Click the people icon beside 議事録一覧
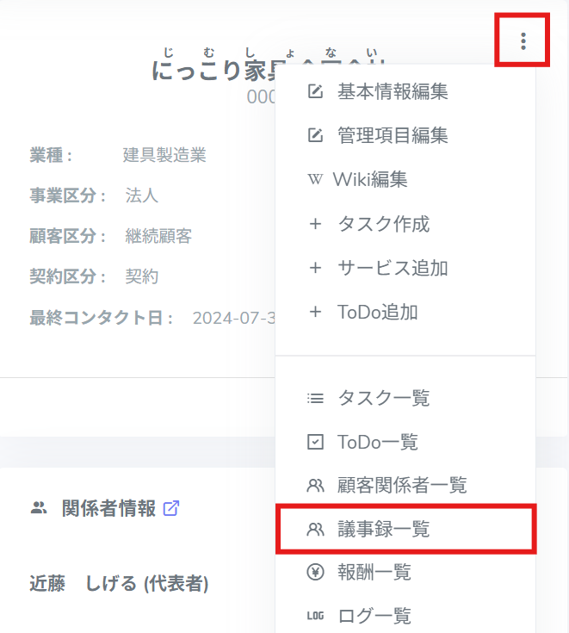This screenshot has width=569, height=633. coord(315,529)
